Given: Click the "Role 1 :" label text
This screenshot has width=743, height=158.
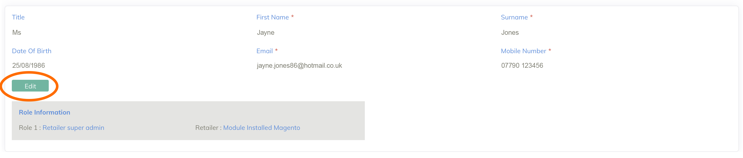Looking at the screenshot, I should (x=30, y=128).
